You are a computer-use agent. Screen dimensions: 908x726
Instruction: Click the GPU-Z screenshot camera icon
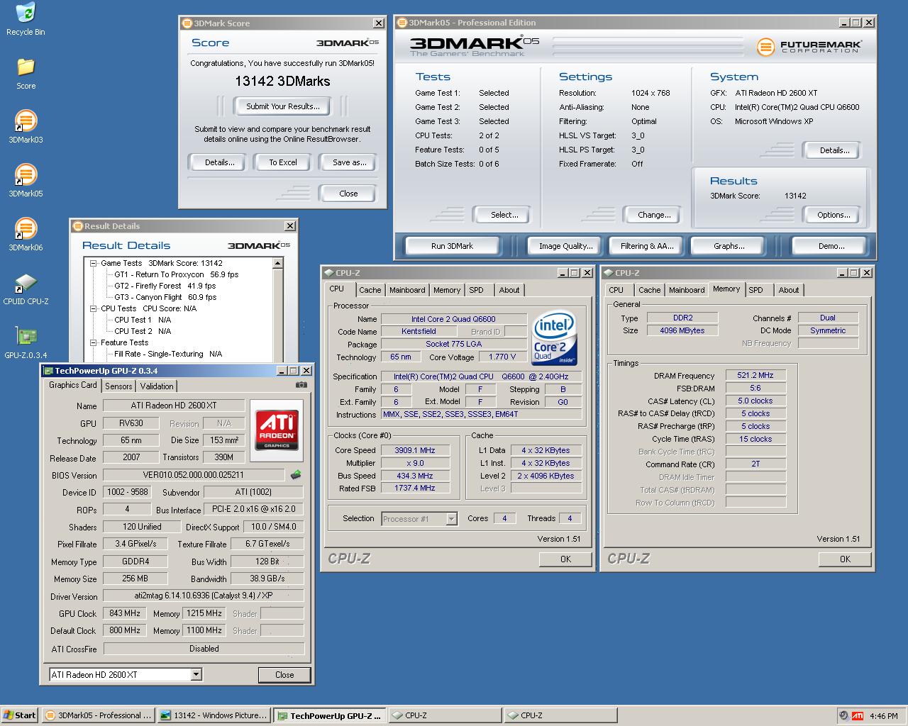click(x=301, y=385)
